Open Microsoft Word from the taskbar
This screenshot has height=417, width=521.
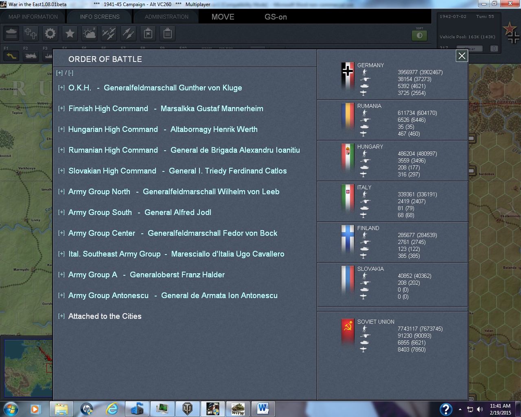[x=263, y=409]
